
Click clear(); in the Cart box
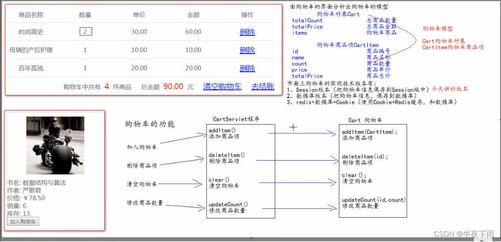(354, 175)
